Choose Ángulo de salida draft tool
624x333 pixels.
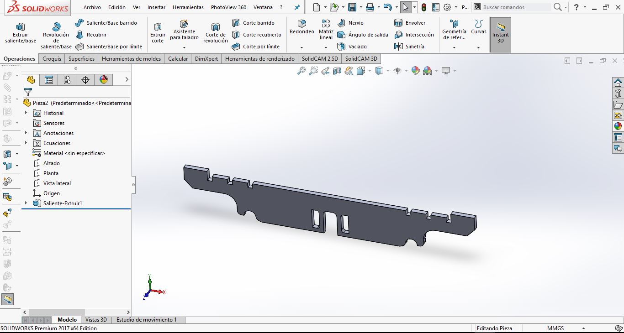[x=363, y=35]
